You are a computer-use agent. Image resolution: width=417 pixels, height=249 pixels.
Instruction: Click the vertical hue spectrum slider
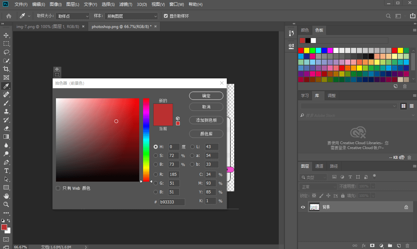[x=146, y=140]
